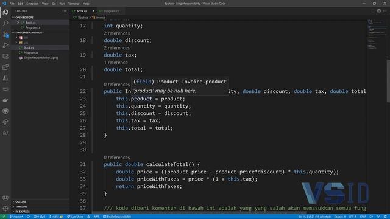Open the Docker whale view icon
Image resolution: width=390 pixels, height=219 pixels.
(5, 100)
